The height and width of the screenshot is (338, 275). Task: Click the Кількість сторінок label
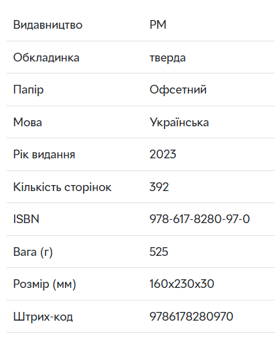[x=62, y=187]
